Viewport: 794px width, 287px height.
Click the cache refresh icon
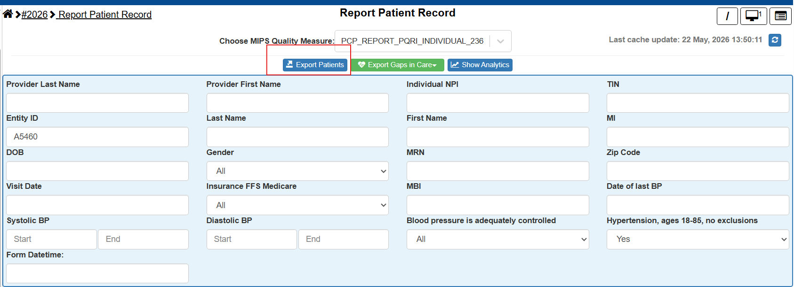pos(775,40)
